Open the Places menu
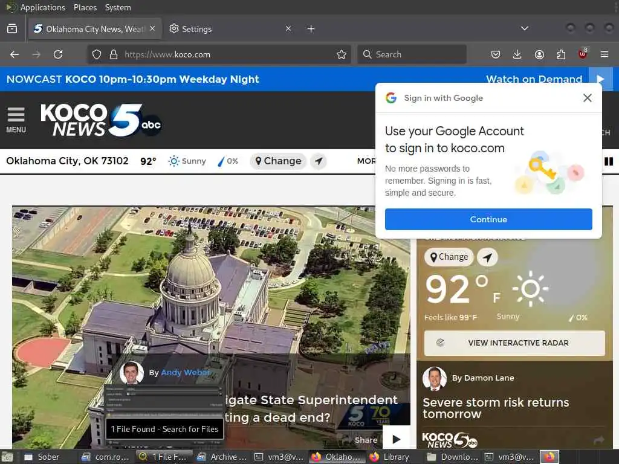 (x=85, y=7)
